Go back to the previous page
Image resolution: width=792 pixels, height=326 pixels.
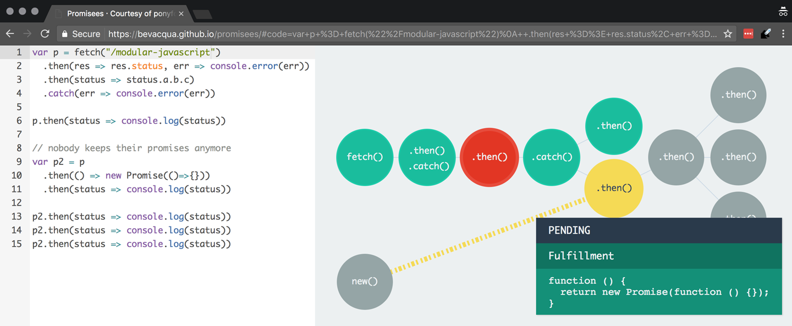click(10, 34)
